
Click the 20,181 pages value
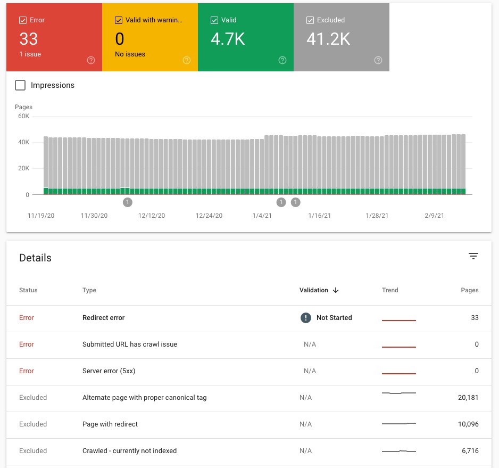point(468,397)
